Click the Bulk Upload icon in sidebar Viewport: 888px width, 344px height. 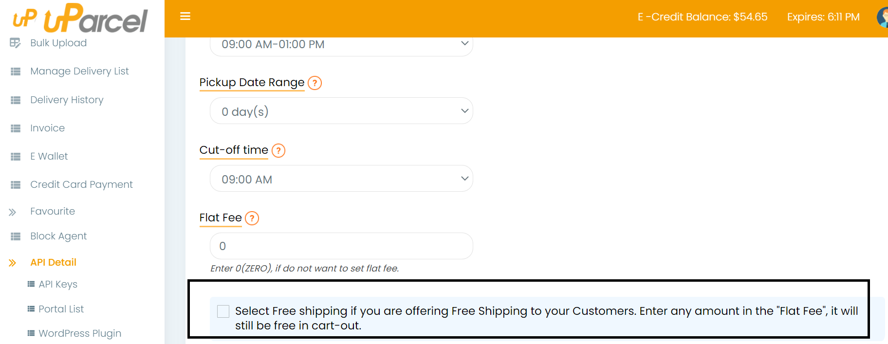point(15,43)
